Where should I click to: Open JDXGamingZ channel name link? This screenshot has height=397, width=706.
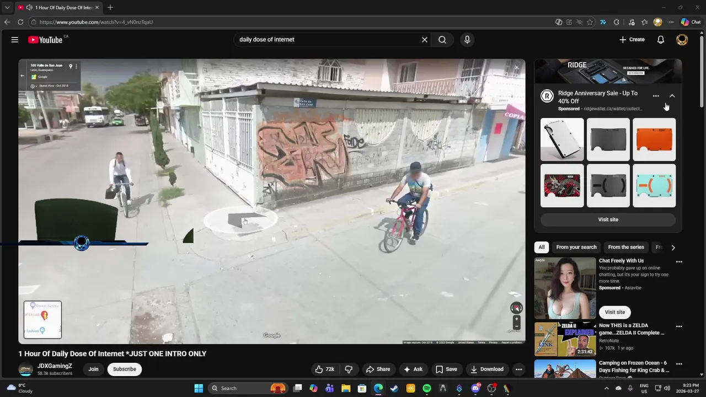tap(55, 366)
